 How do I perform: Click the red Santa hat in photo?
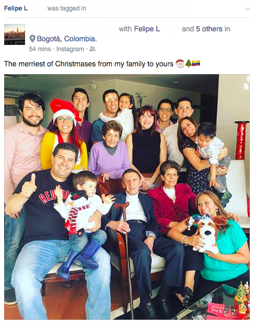click(64, 110)
